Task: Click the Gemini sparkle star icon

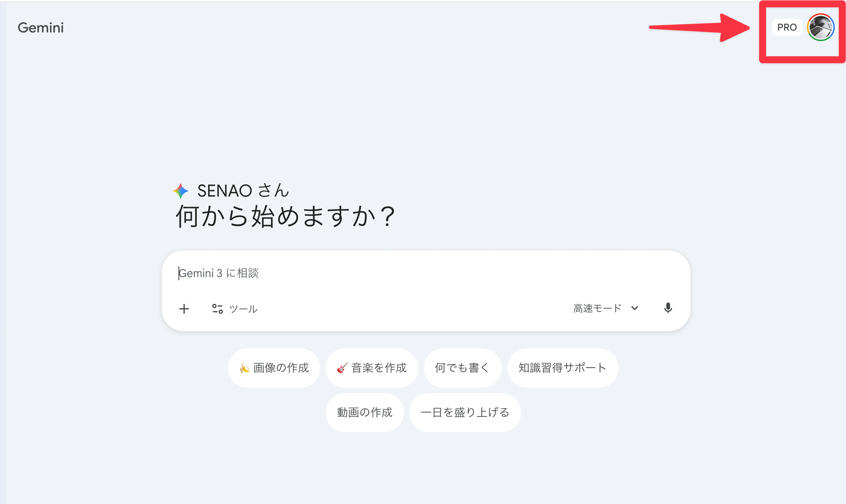Action: click(x=181, y=191)
